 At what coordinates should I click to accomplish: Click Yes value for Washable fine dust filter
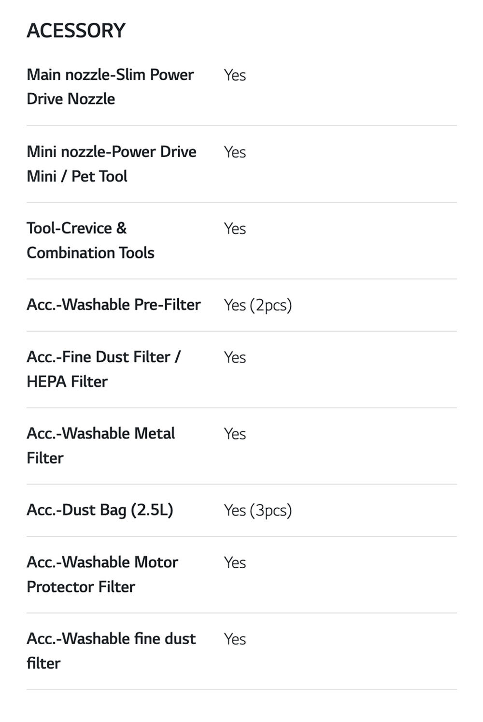point(235,639)
